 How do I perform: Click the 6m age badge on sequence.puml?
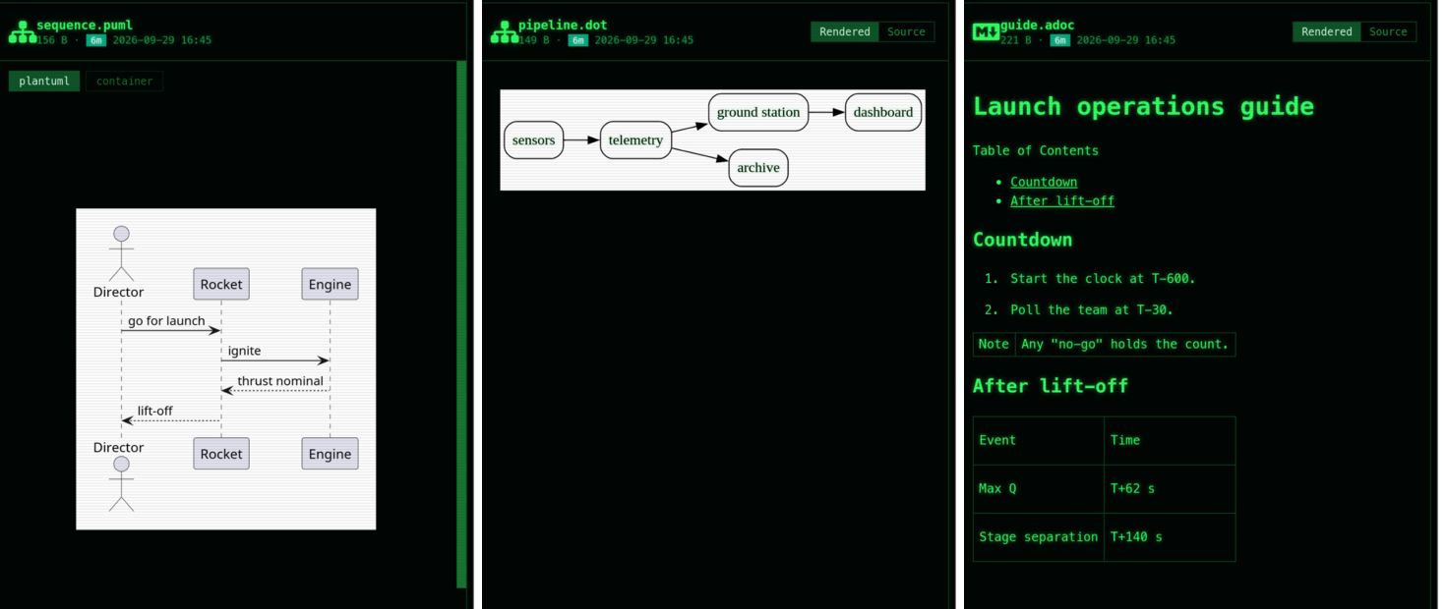point(95,40)
